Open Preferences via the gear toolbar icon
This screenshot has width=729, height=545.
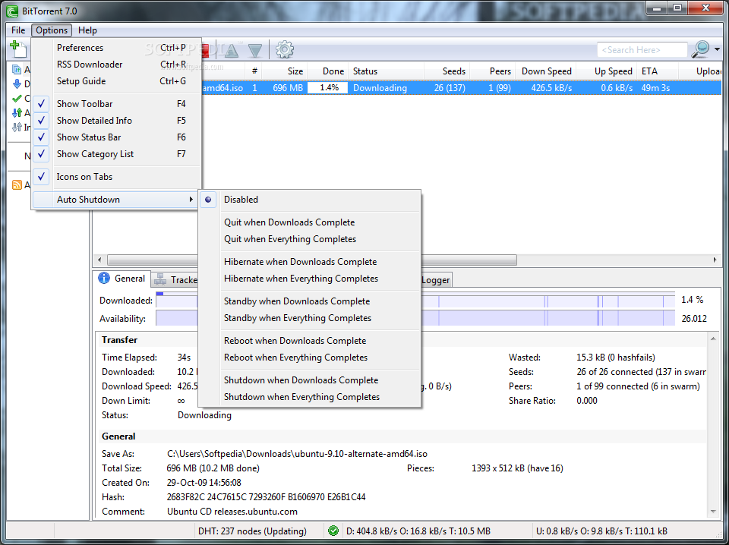285,50
